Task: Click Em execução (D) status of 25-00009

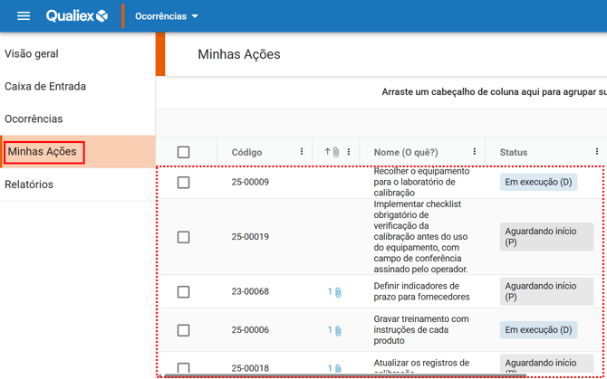Action: (x=538, y=183)
